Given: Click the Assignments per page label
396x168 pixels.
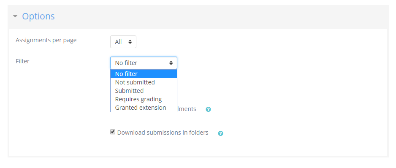Looking at the screenshot, I should pyautogui.click(x=46, y=40).
